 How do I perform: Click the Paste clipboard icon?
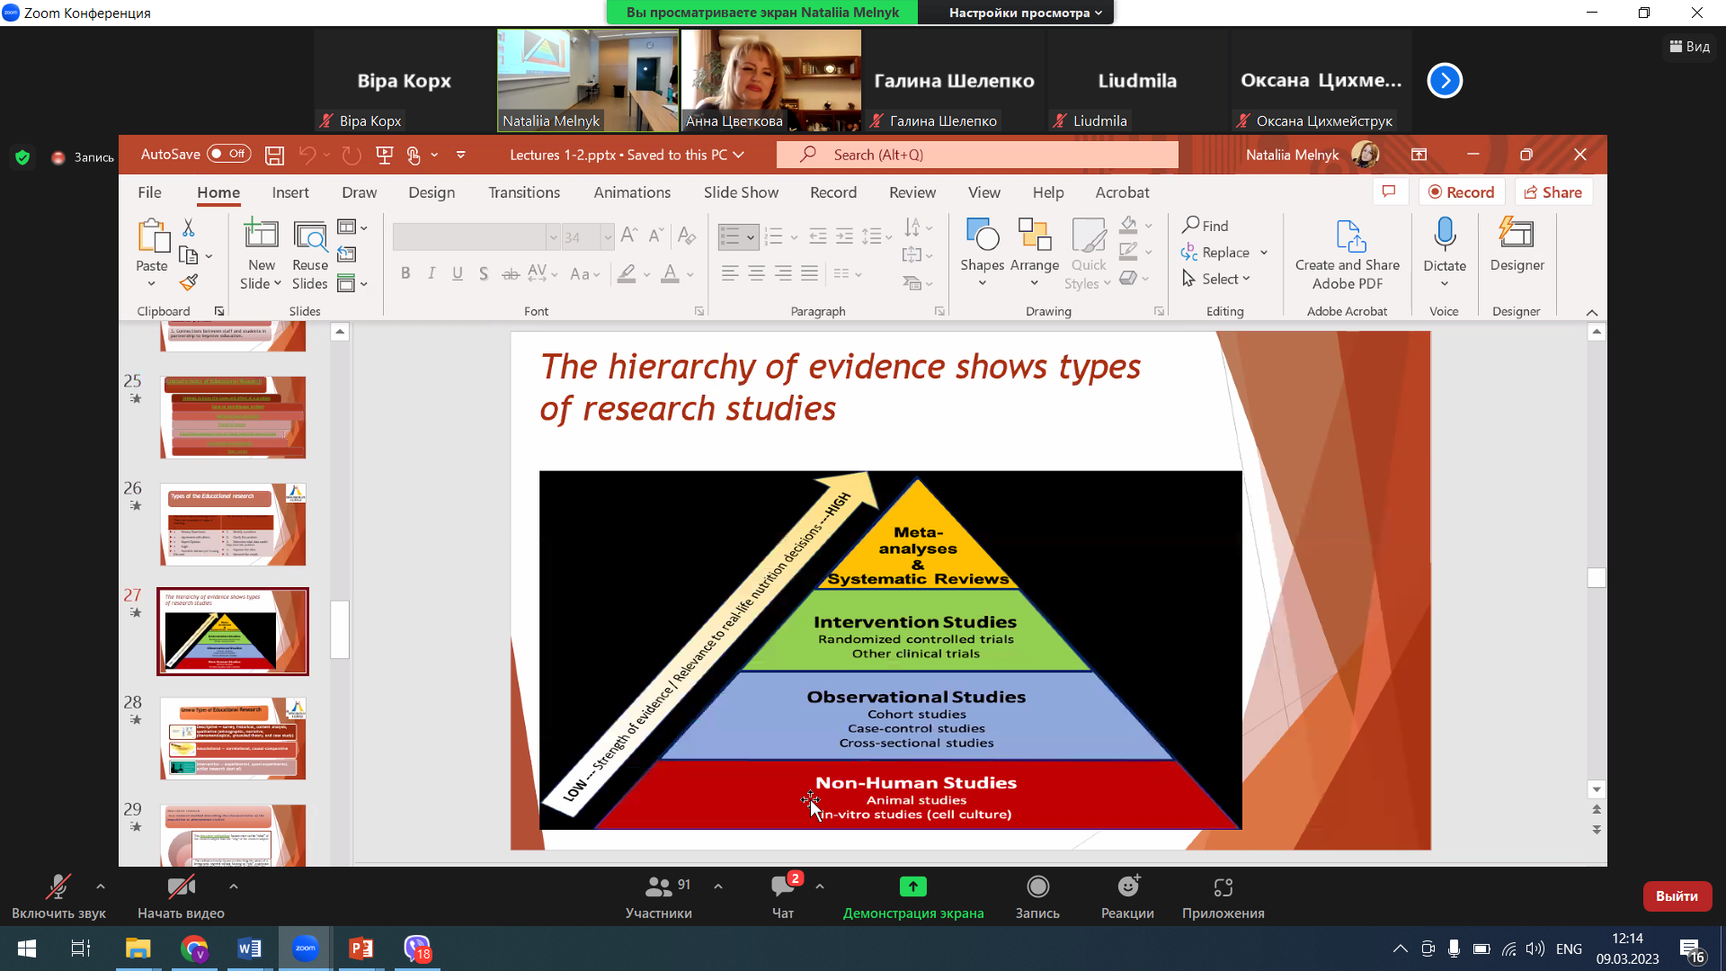click(152, 236)
